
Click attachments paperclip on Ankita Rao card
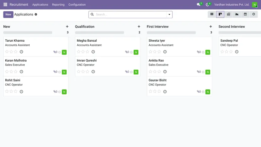199,72
